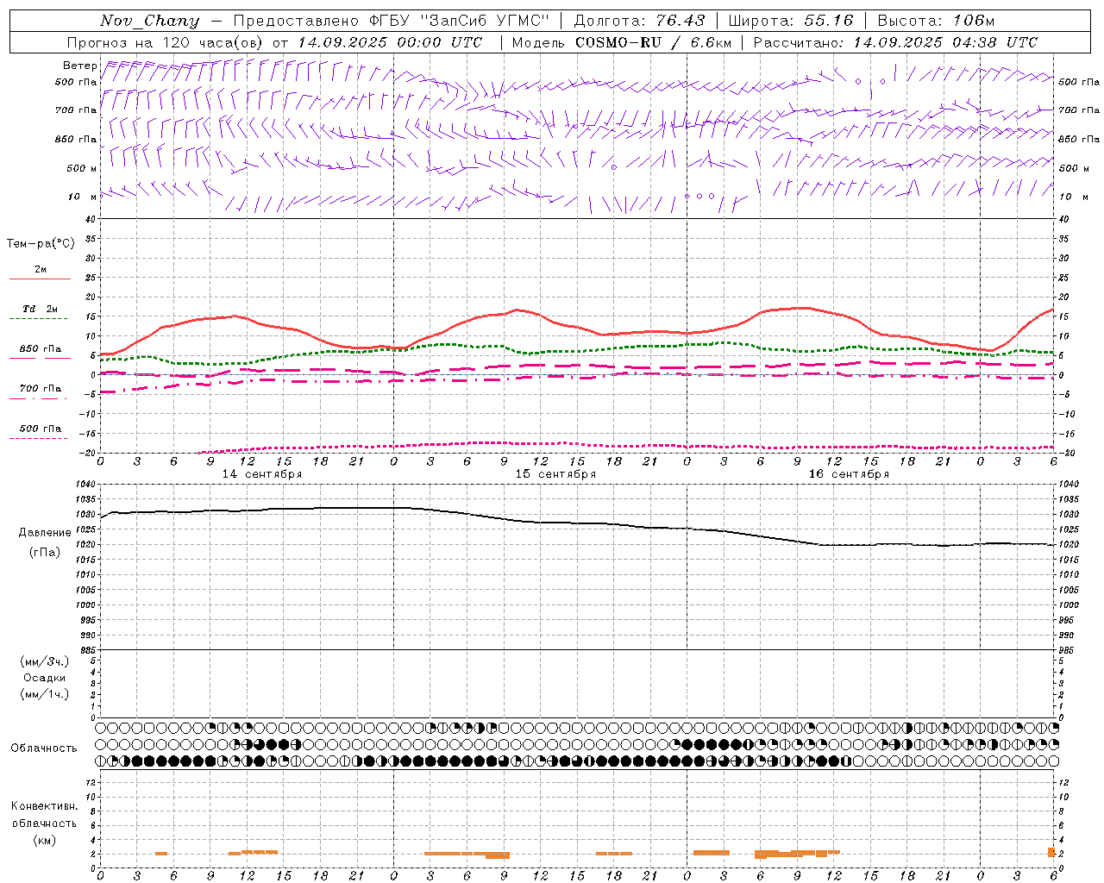Click the 14 сентября date label
Viewport: 1104px width, 883px height.
point(262,474)
